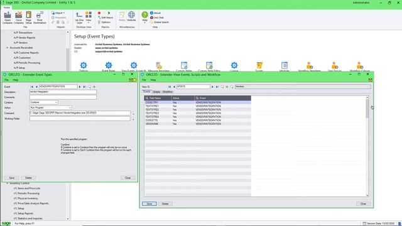Click Close in View Events window

click(x=363, y=203)
